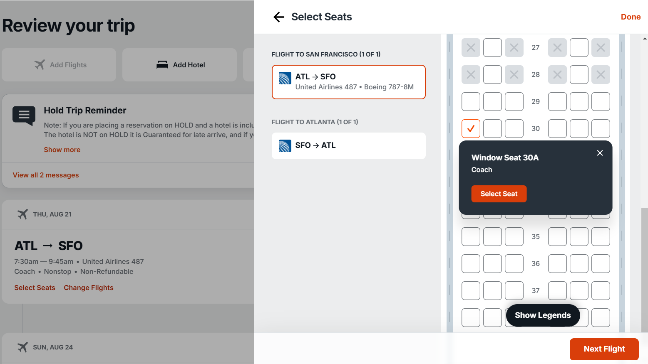Select left aisle seat in row 29
Image resolution: width=648 pixels, height=364 pixels.
coord(514,102)
